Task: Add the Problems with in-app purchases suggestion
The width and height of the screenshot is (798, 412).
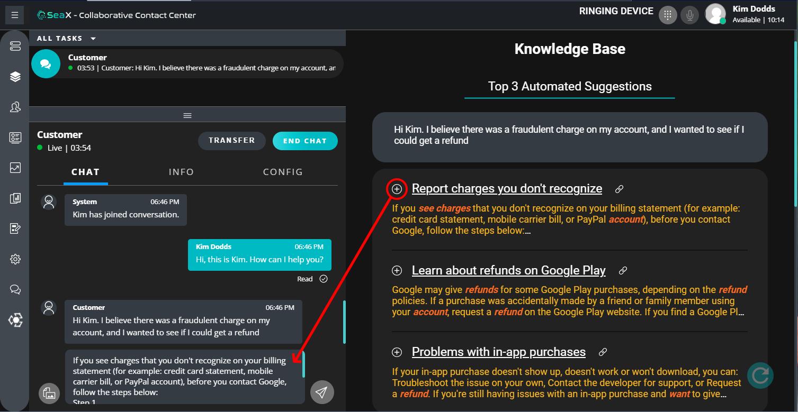Action: [x=397, y=352]
